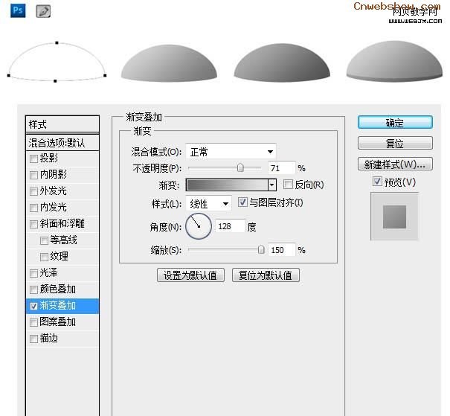Open the 混合模式 blend mode dropdown
The height and width of the screenshot is (416, 450).
coord(231,151)
